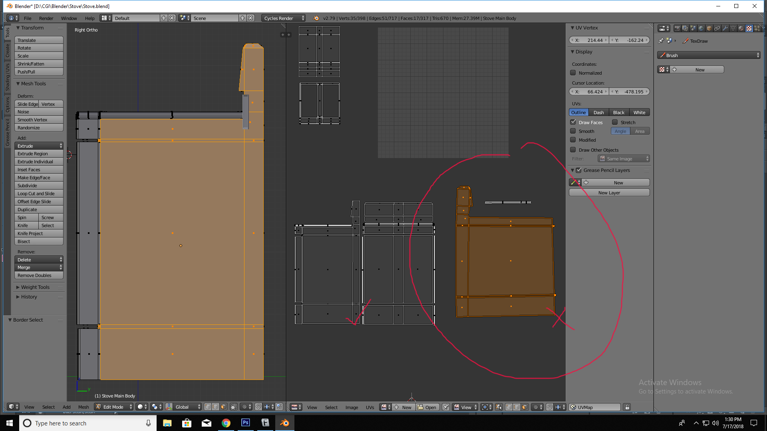Select face select mode in 3D view

click(224, 407)
